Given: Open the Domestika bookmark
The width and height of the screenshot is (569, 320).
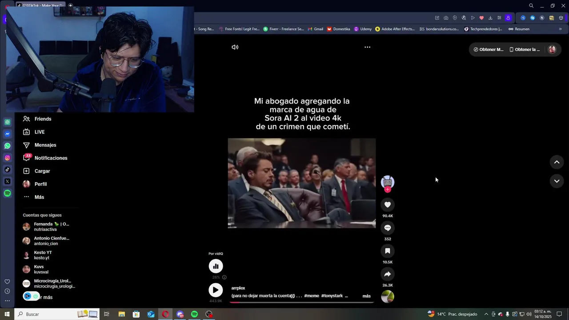Looking at the screenshot, I should [339, 29].
